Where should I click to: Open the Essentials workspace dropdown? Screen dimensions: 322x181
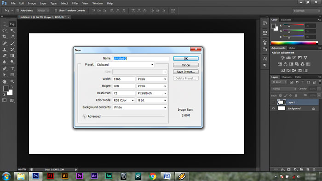(306, 11)
